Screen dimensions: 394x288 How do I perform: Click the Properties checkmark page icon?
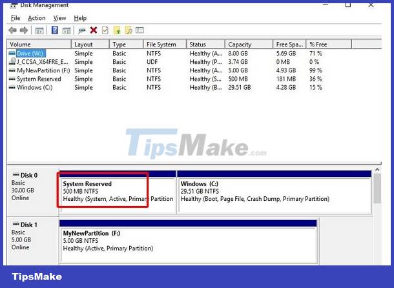(x=105, y=30)
